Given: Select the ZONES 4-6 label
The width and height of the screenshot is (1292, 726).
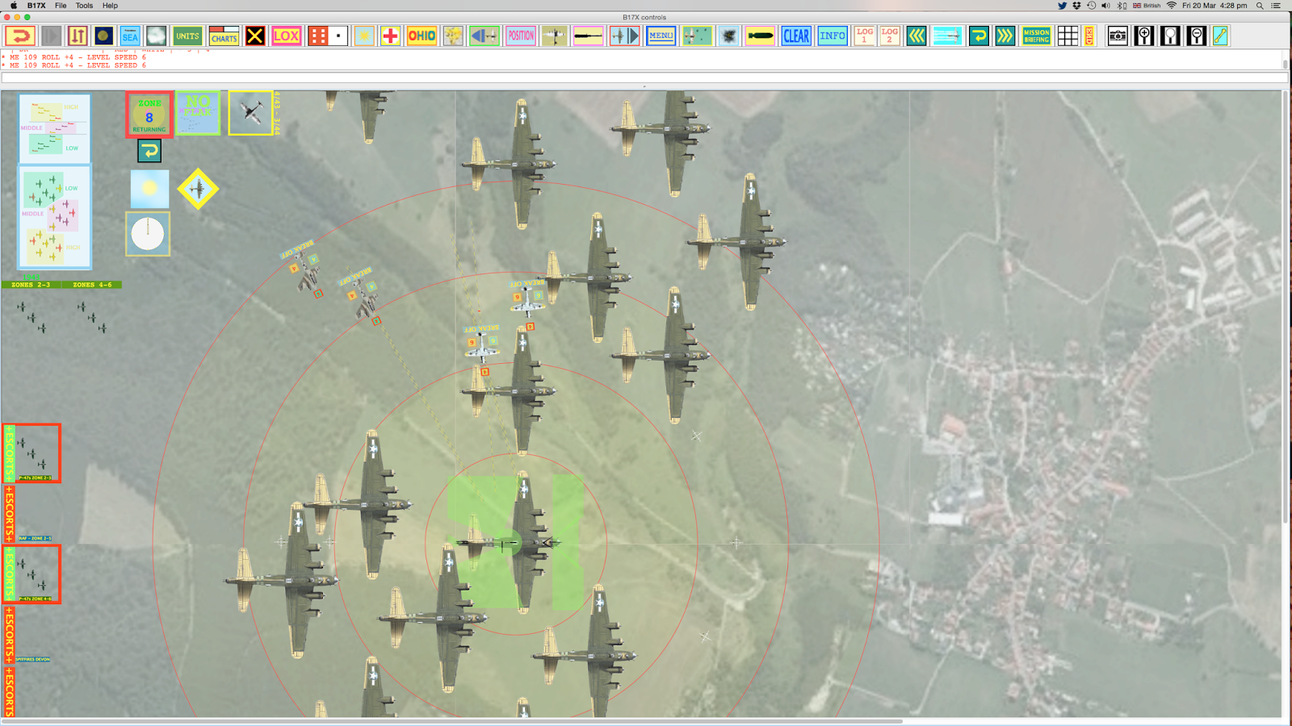Looking at the screenshot, I should 92,285.
